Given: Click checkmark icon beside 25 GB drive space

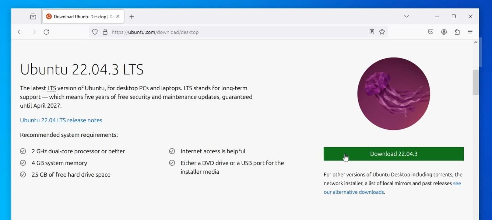Looking at the screenshot, I should pos(23,174).
